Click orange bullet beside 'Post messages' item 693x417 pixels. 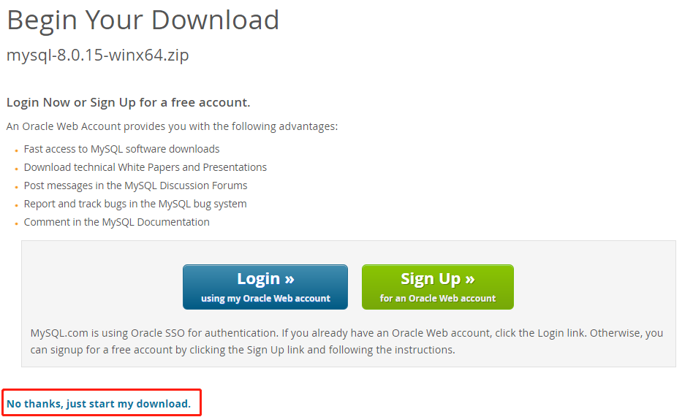pos(16,187)
